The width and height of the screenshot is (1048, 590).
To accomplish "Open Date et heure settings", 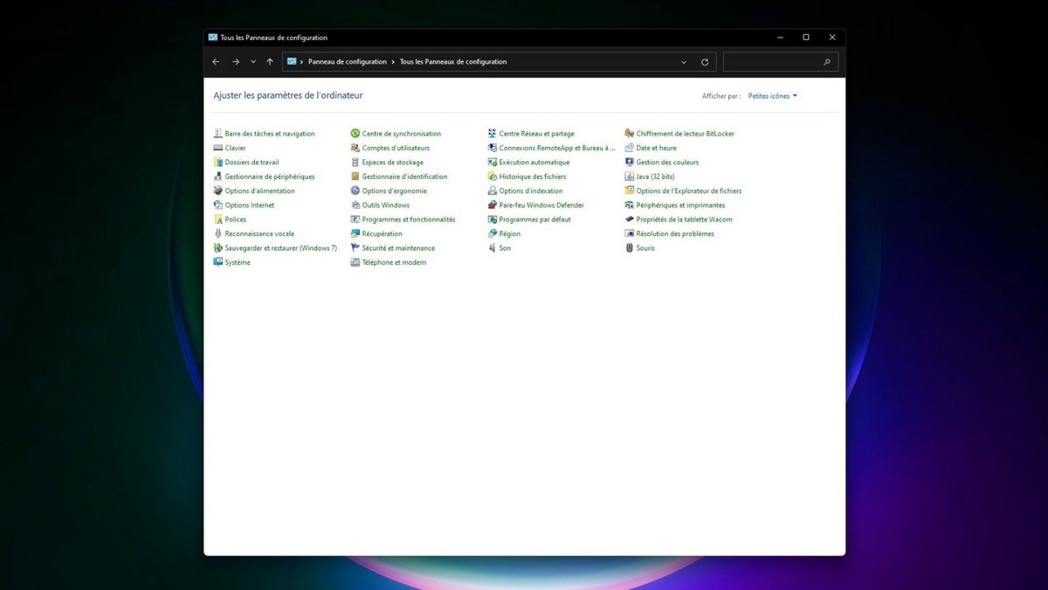I will [x=657, y=148].
